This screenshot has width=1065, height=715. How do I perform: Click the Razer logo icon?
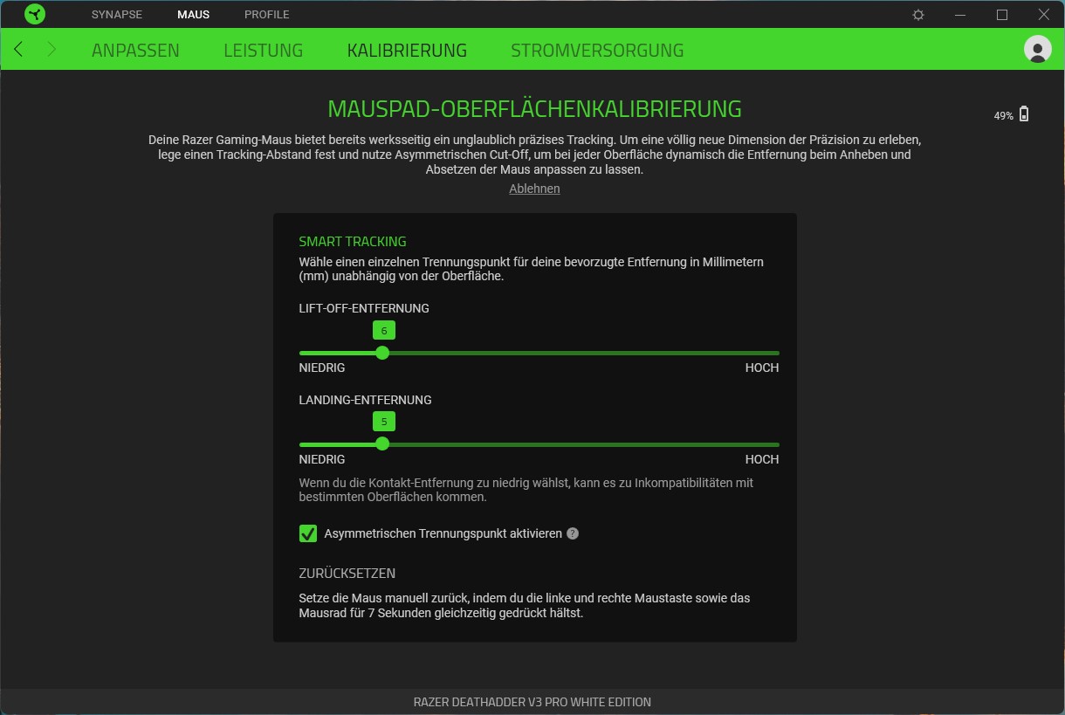[35, 14]
